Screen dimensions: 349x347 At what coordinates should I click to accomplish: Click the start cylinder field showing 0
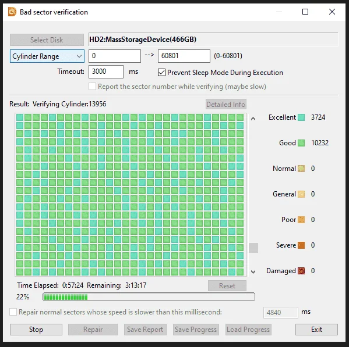coord(115,56)
